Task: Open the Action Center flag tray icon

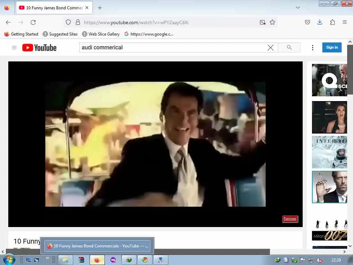Action: (x=303, y=260)
